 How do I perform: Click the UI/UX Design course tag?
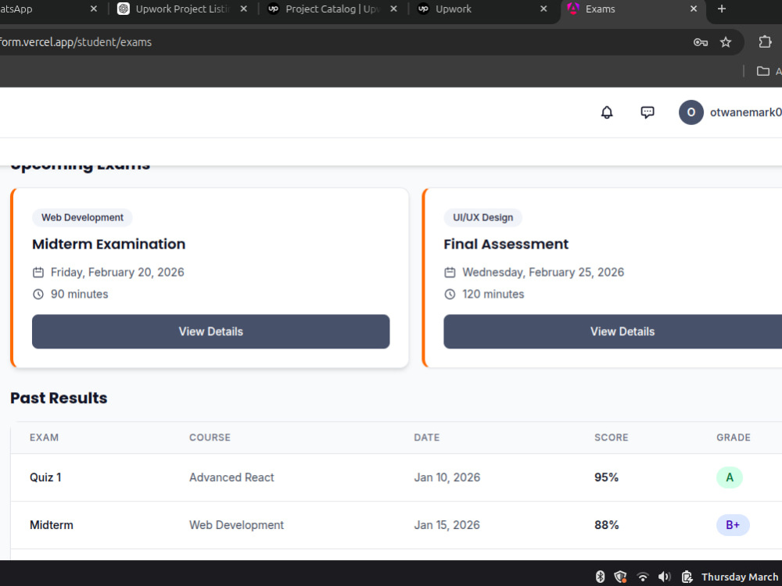tap(482, 218)
